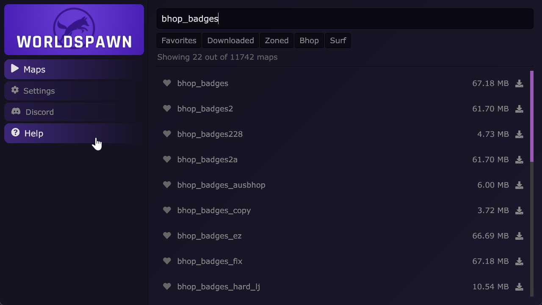Viewport: 542px width, 305px height.
Task: Download the bhop_badges_copy map
Action: coord(519,211)
